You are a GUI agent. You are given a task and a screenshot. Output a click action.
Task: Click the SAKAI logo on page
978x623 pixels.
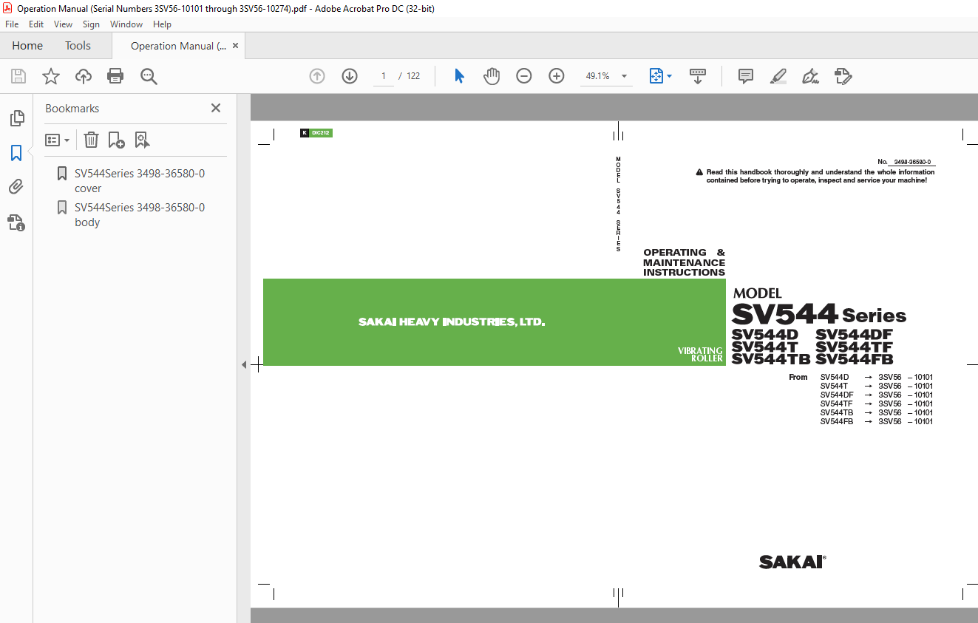[792, 562]
